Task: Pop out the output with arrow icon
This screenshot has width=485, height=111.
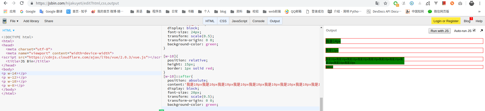Action: 481,30
